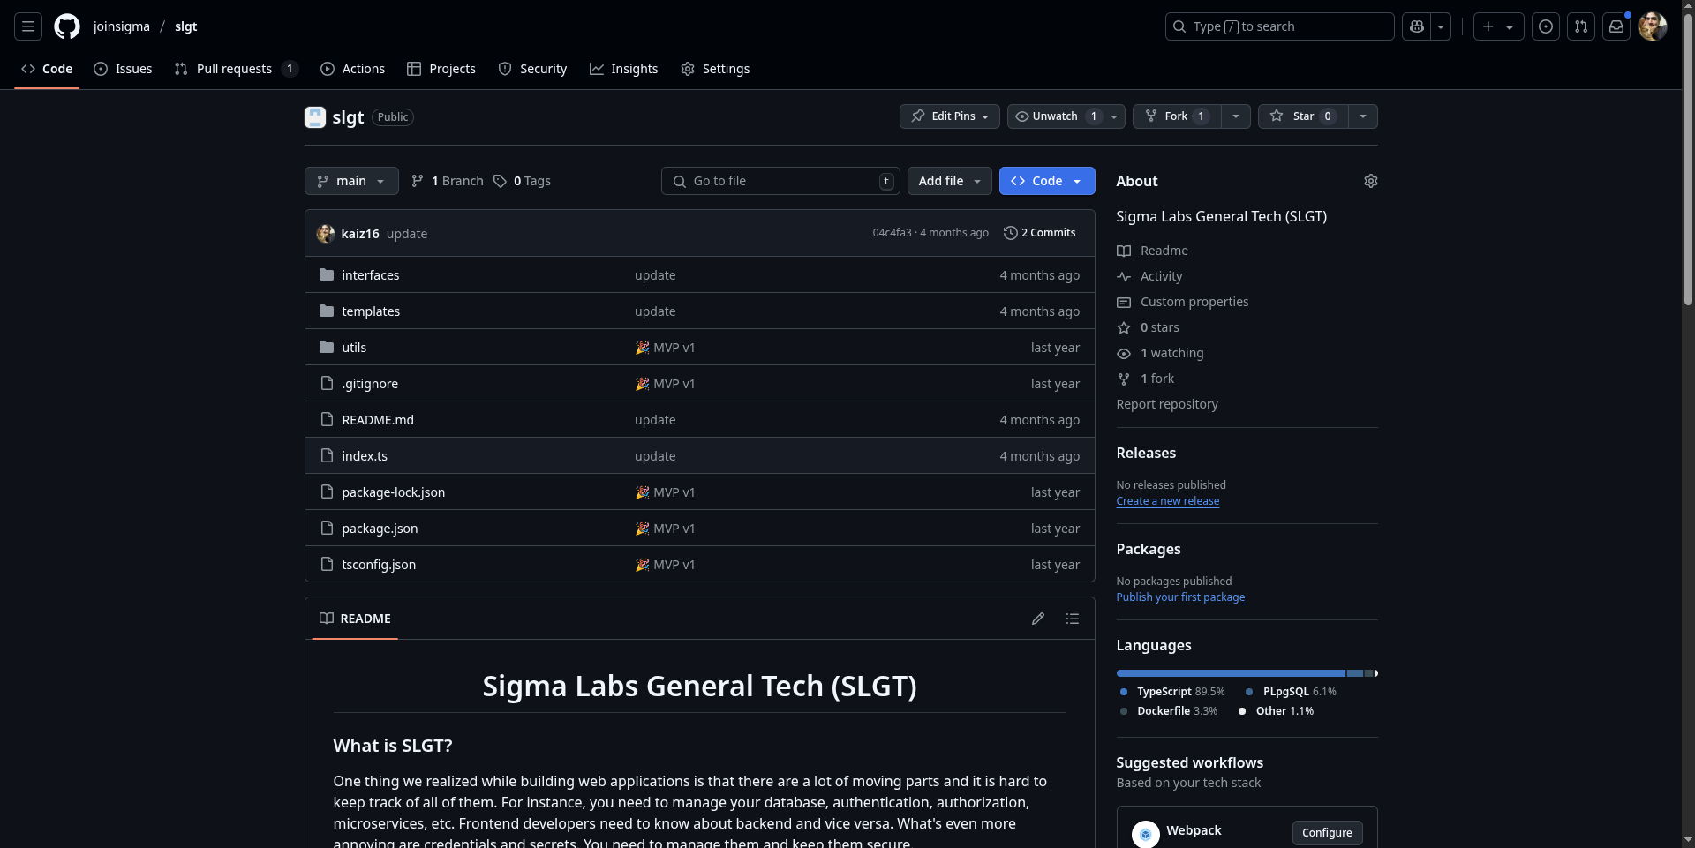Open the About settings gear
This screenshot has height=848, width=1695.
(x=1370, y=181)
